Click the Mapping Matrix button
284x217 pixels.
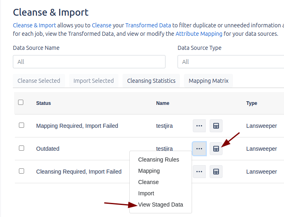208,81
